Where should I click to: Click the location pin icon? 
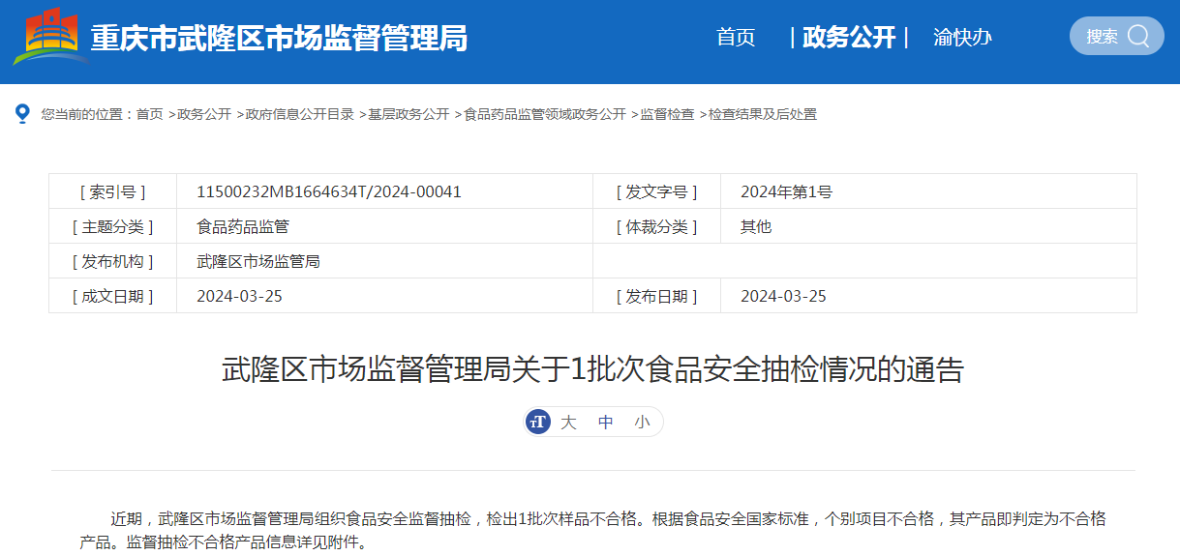pos(23,114)
